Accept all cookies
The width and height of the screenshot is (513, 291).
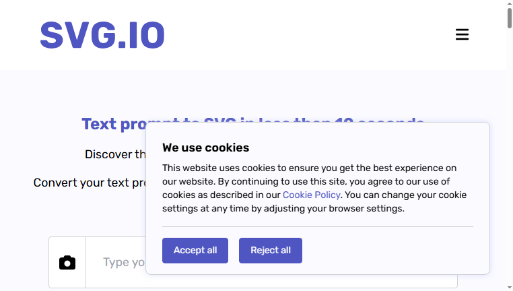click(195, 251)
